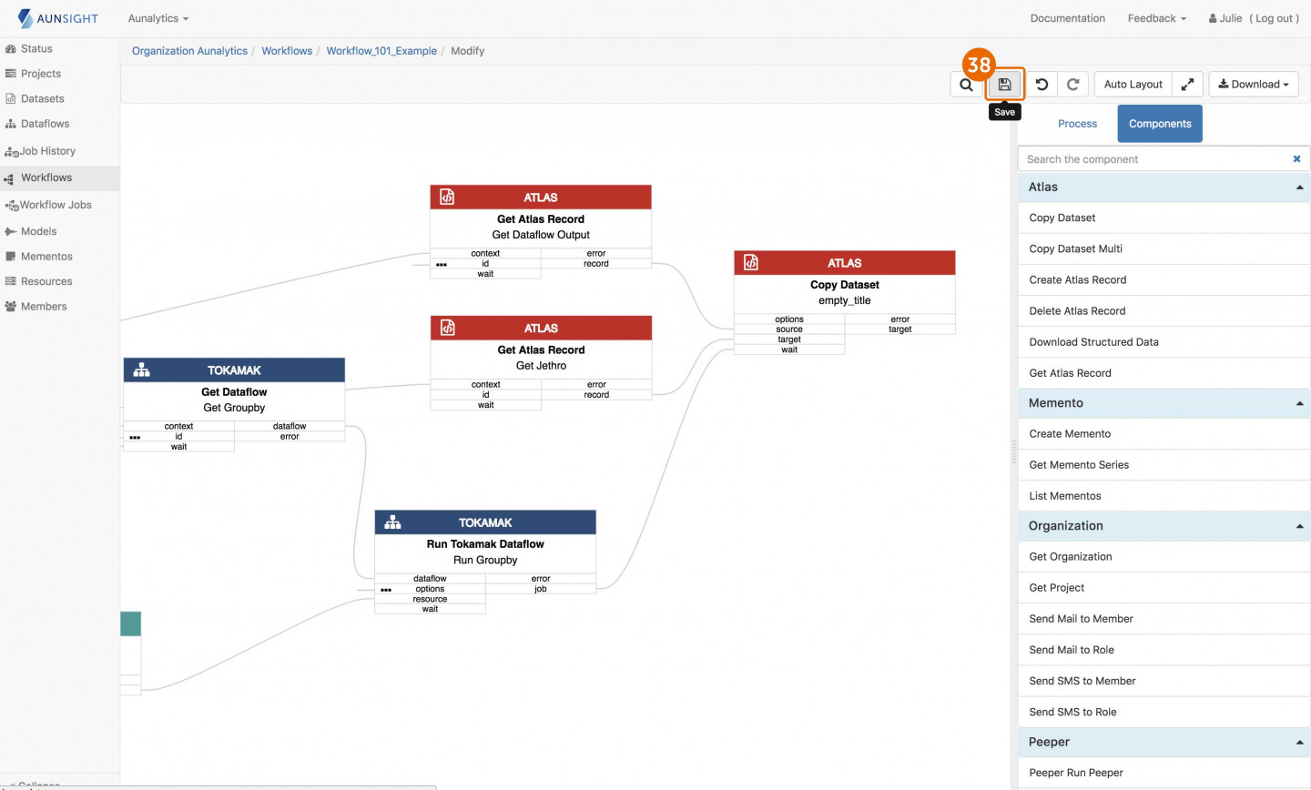Select Send SMS to Member component
Image resolution: width=1311 pixels, height=790 pixels.
tap(1164, 681)
